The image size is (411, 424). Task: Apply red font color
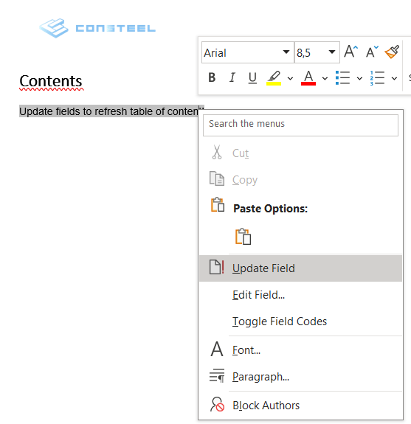pos(308,78)
